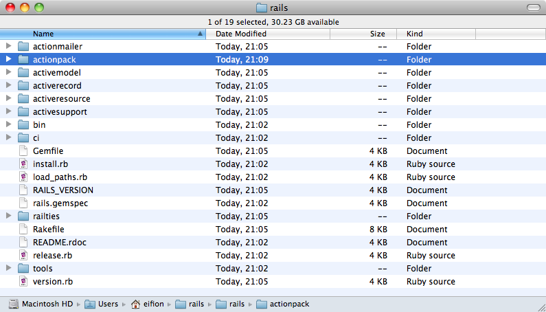Click the Gemfile document icon
The image size is (546, 312).
23,151
